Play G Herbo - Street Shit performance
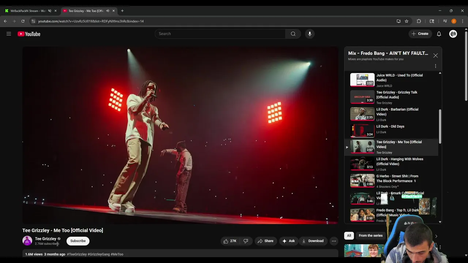 [x=391, y=181]
